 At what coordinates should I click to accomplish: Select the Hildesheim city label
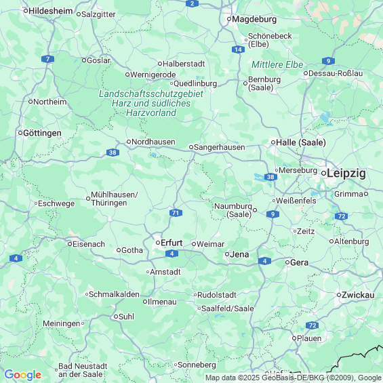click(51, 11)
